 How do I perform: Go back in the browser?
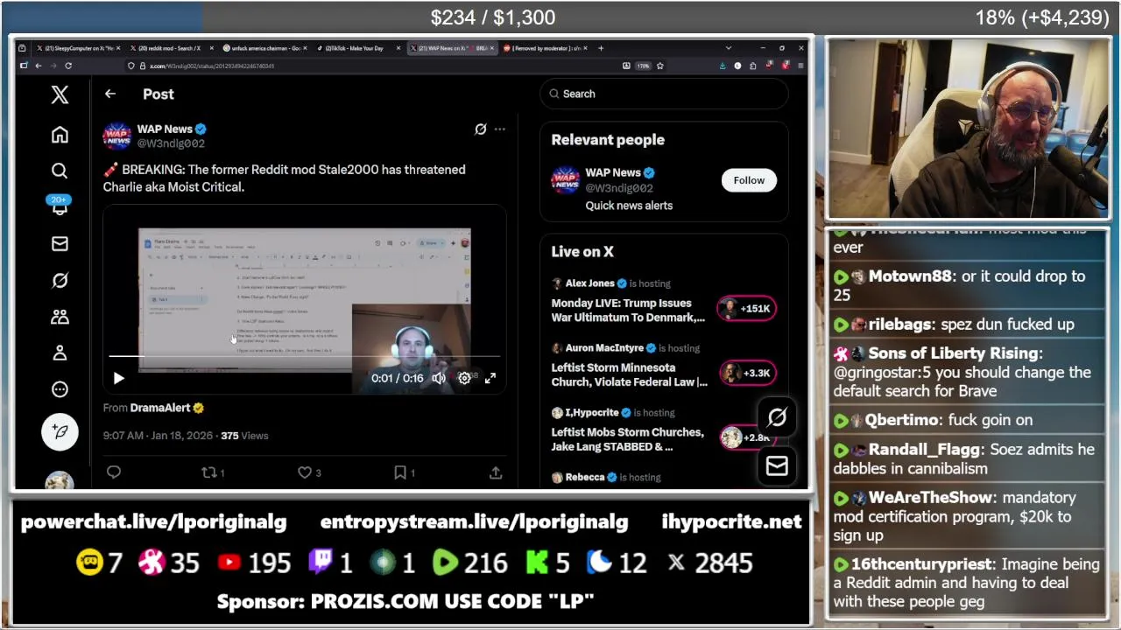[x=38, y=66]
